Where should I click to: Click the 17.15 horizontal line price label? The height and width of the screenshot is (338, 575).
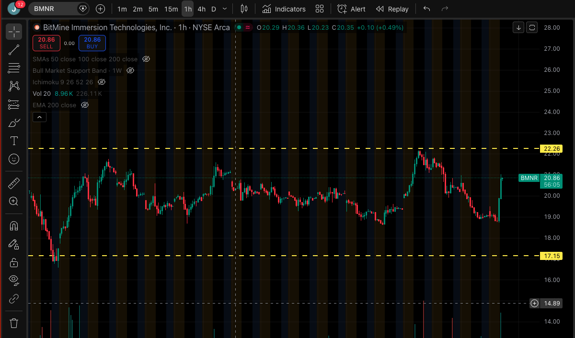click(551, 256)
